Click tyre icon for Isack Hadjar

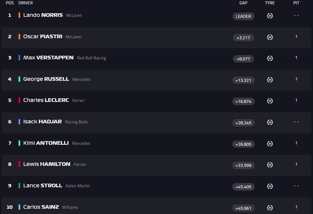point(270,122)
